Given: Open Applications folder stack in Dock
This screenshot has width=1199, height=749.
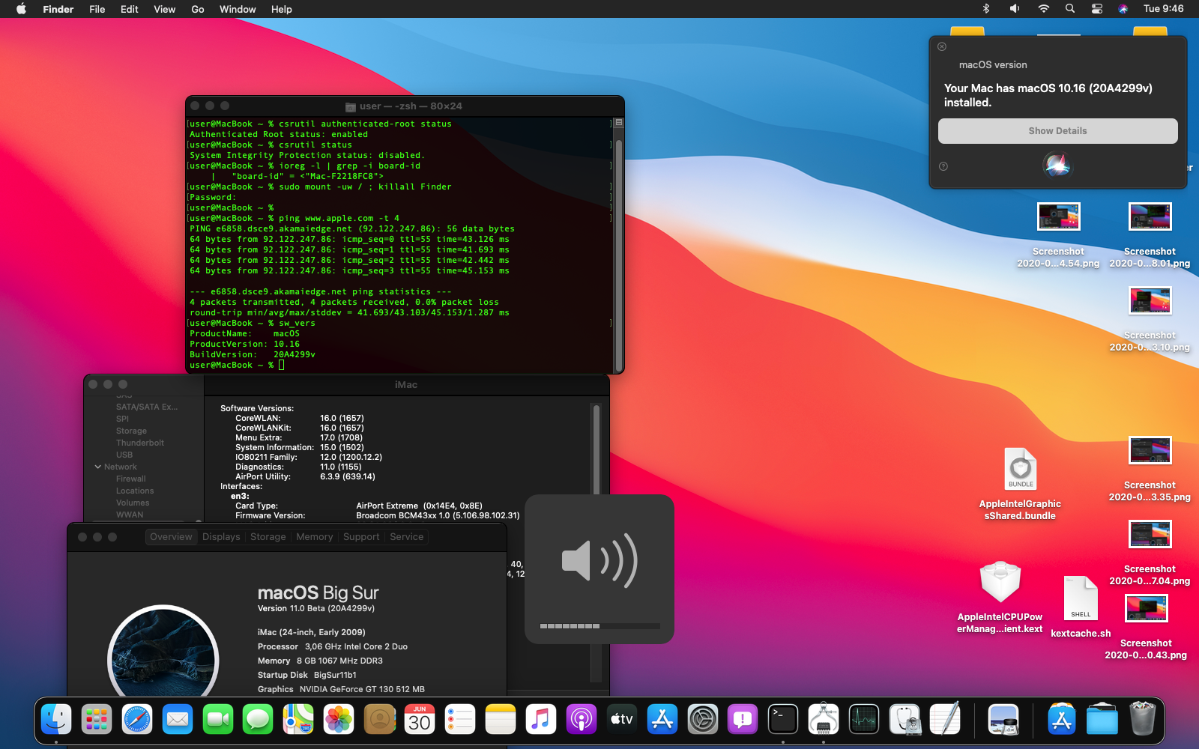Looking at the screenshot, I should tap(1061, 720).
